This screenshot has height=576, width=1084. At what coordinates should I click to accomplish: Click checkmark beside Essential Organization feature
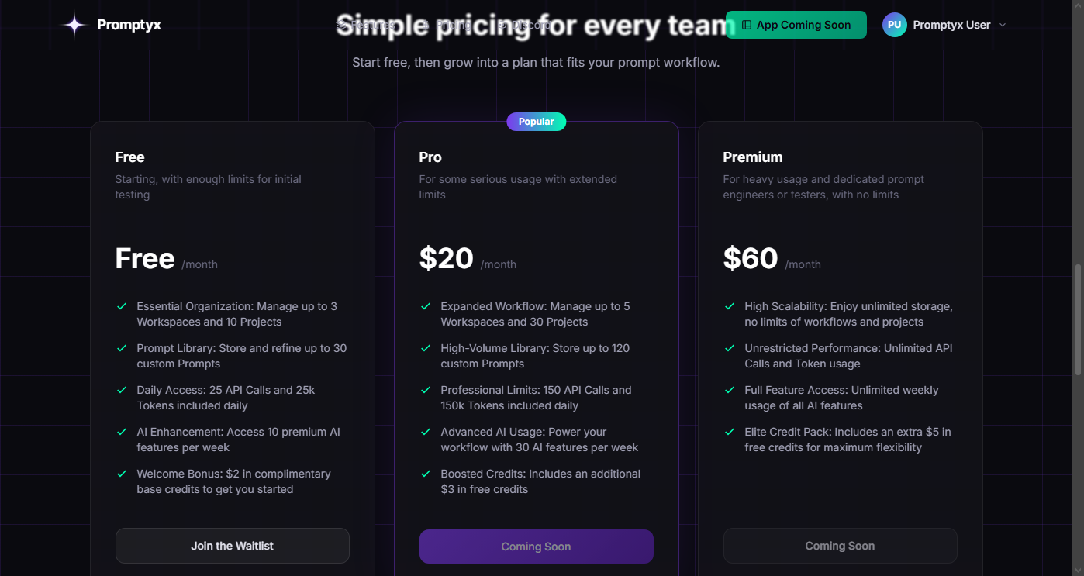[x=122, y=306]
